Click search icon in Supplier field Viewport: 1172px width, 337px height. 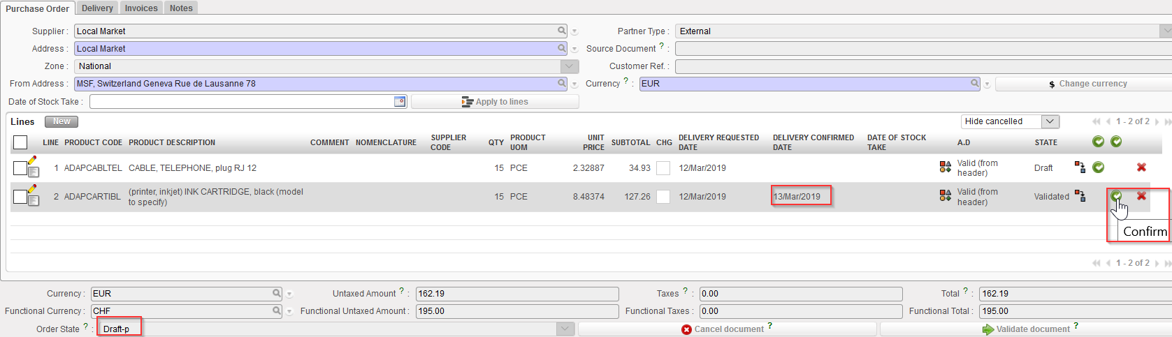point(562,31)
